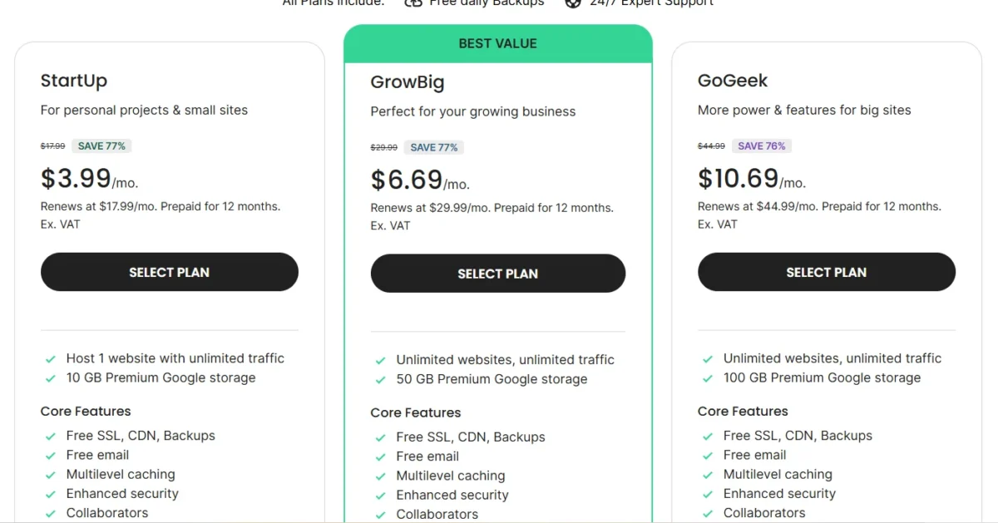Viewport: 998px width, 523px height.
Task: Click the checkmark beside Multilevel caching under GrowBig
Action: [x=380, y=476]
